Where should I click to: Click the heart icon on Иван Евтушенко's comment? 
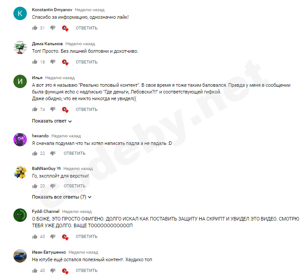(65, 271)
